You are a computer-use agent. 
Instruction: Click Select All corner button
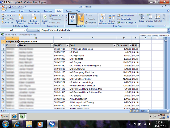[3, 38]
